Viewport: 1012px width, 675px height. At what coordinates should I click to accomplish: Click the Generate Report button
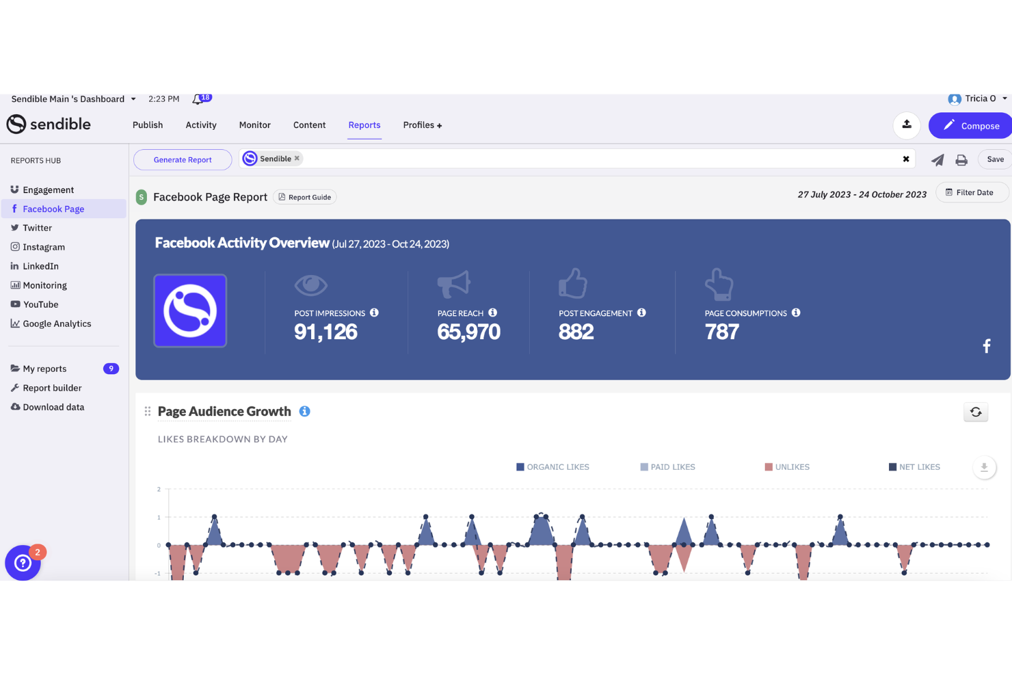pos(182,159)
